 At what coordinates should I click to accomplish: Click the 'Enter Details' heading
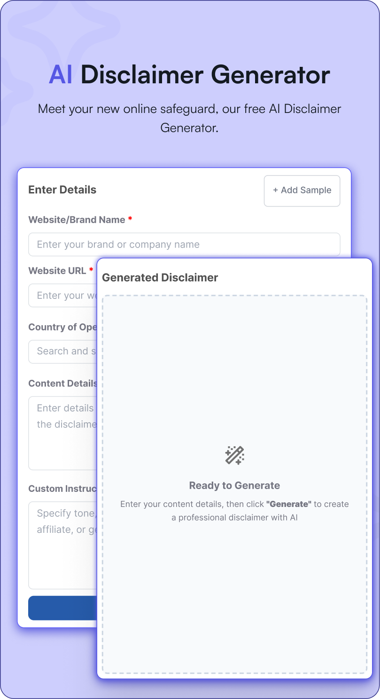(62, 190)
